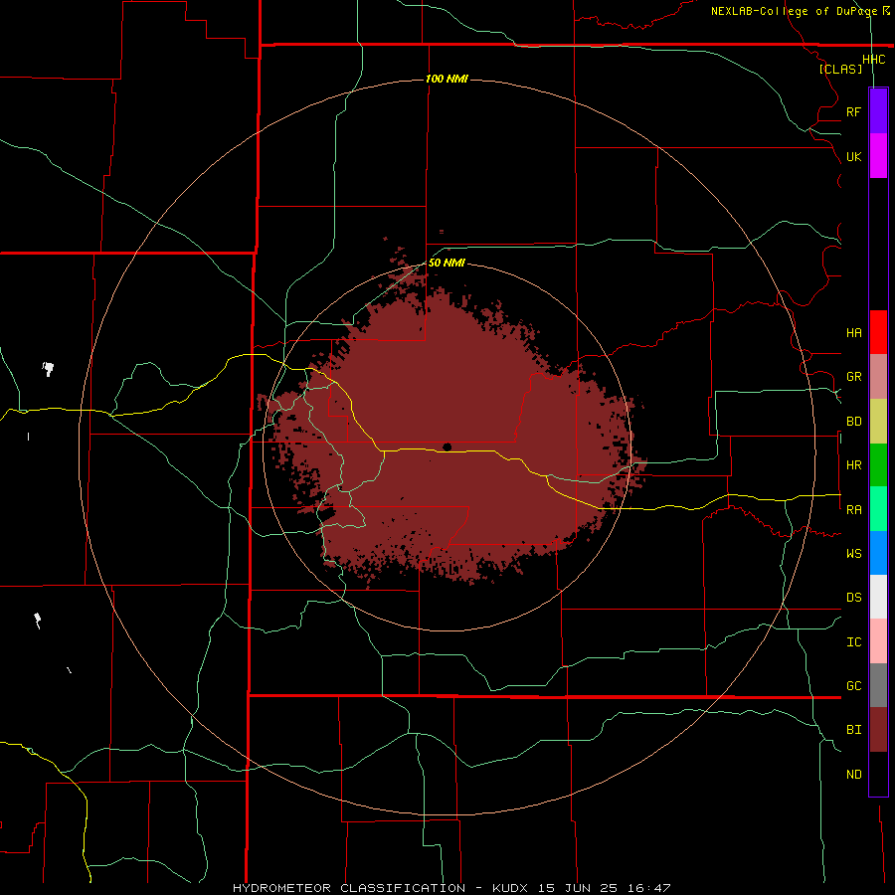
Task: Click the UK legend label
Action: 853,156
